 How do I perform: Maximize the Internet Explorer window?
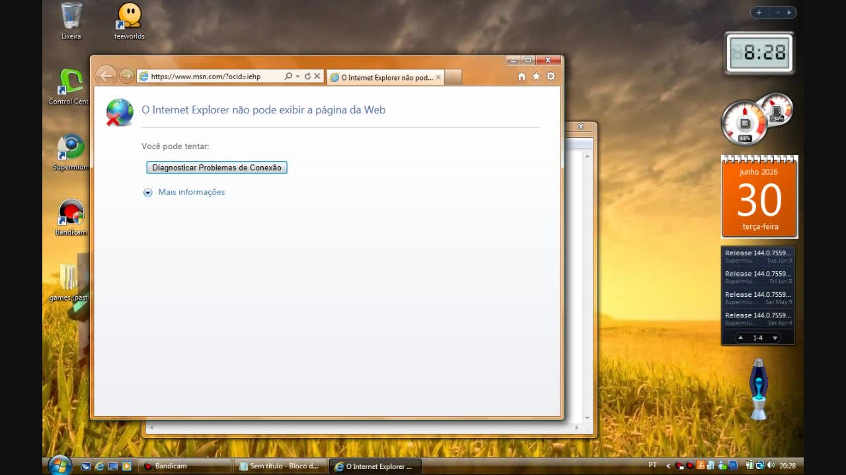point(528,60)
